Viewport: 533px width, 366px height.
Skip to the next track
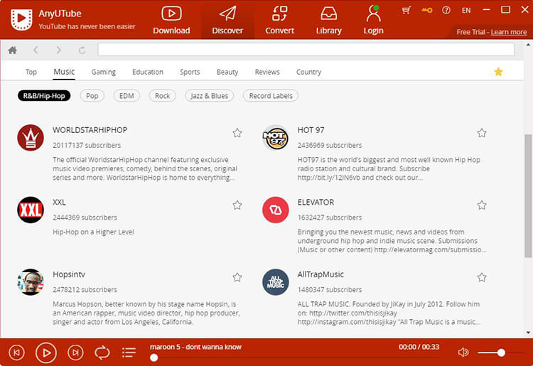point(75,352)
